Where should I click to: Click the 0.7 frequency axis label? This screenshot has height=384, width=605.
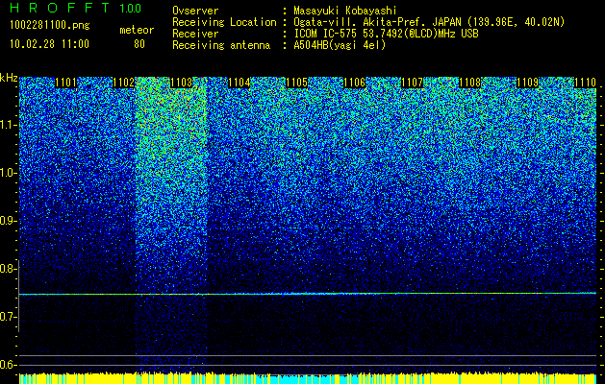8,317
